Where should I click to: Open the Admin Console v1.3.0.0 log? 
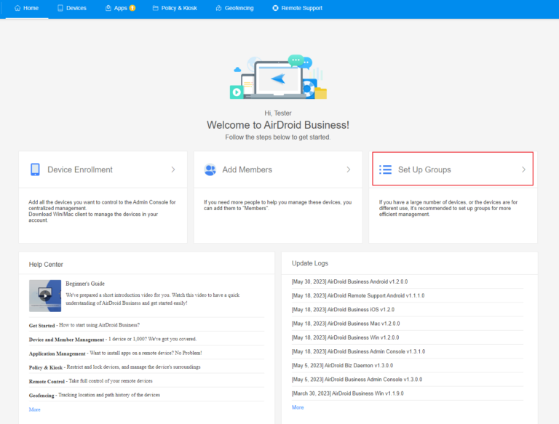[357, 380]
